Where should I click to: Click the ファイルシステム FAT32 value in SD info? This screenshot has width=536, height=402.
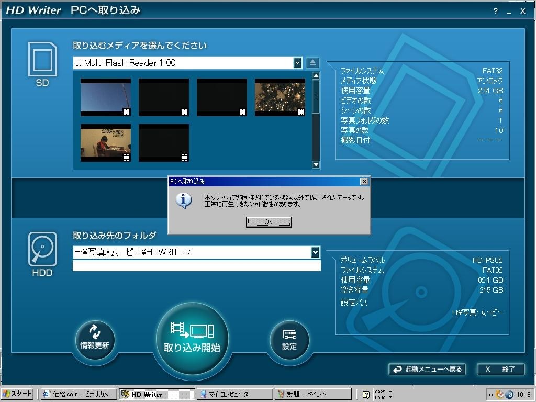(x=493, y=71)
